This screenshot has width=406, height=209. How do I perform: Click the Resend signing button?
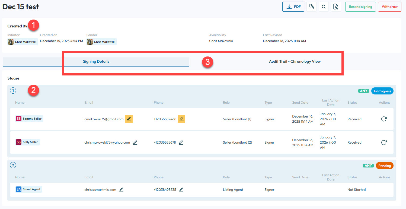(x=360, y=7)
